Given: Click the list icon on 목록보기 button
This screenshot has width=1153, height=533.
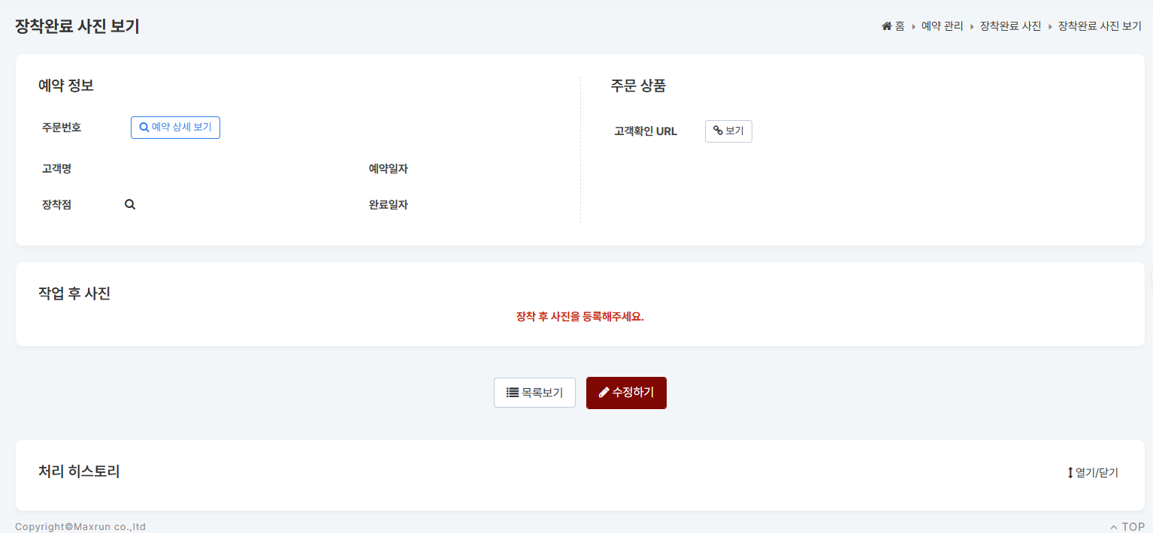Looking at the screenshot, I should pos(513,392).
